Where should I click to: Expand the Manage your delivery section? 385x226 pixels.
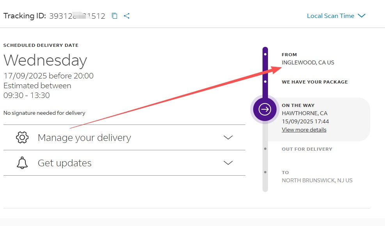(228, 137)
